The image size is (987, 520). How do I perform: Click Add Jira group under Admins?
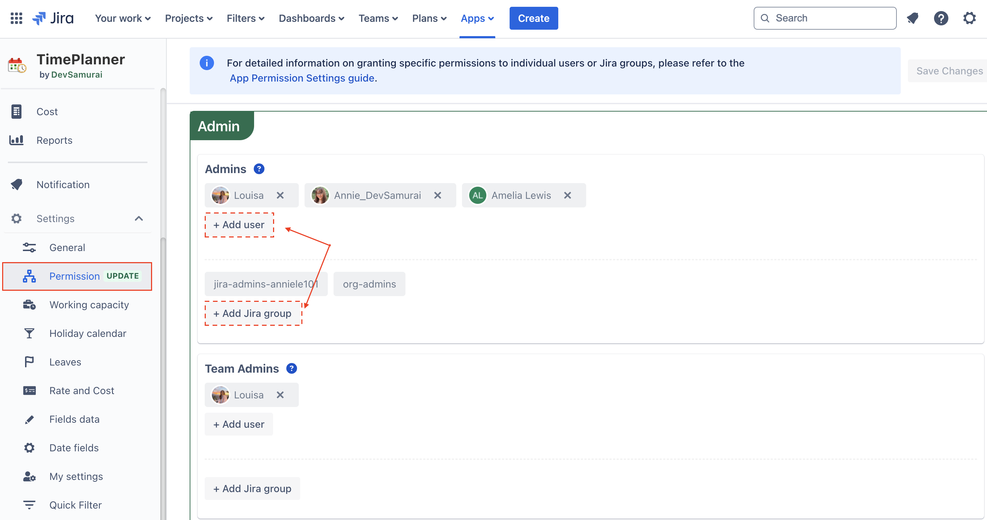[x=252, y=313]
